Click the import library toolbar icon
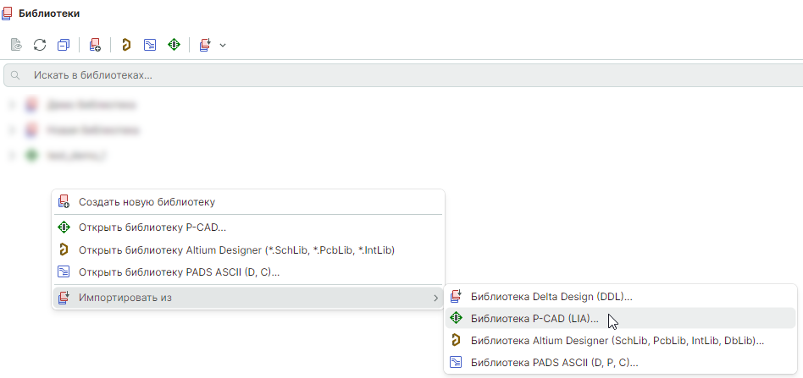 [205, 44]
